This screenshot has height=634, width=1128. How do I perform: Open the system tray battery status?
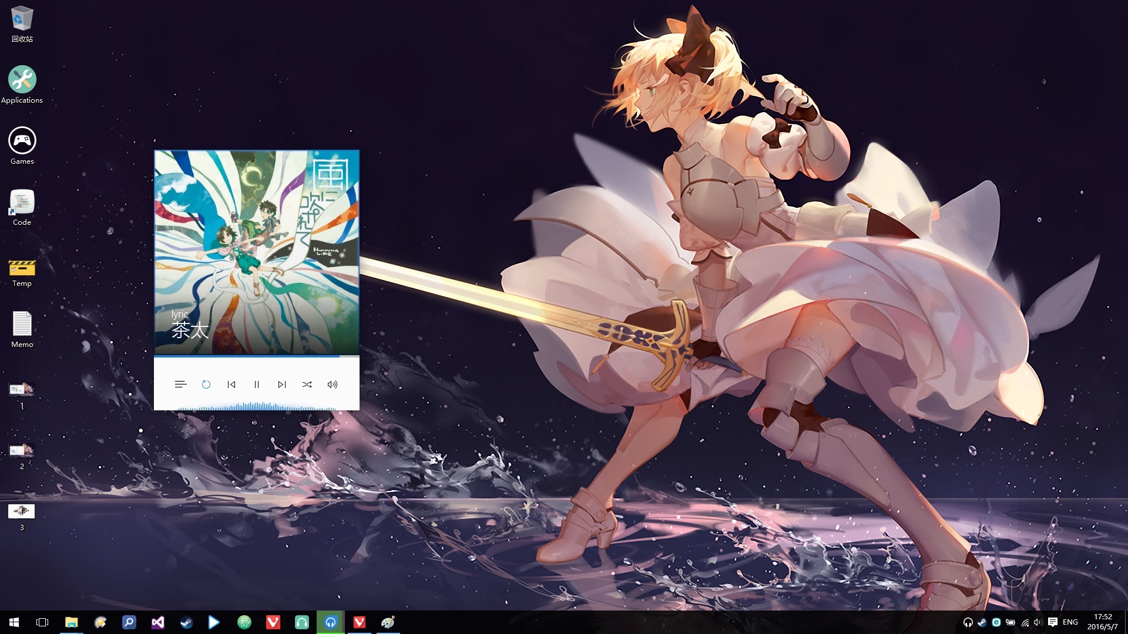point(1010,622)
